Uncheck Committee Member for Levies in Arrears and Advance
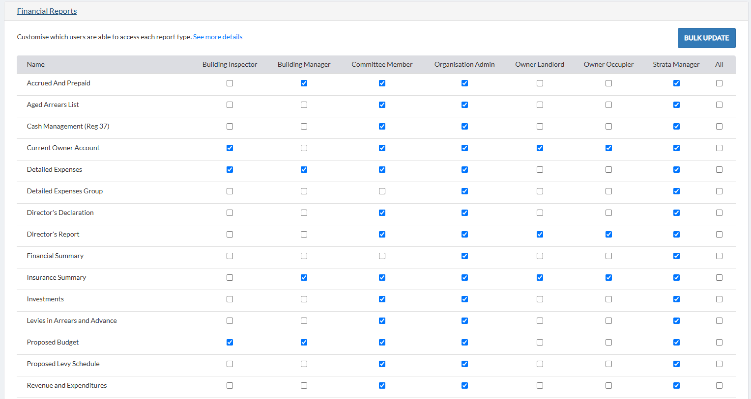Image resolution: width=751 pixels, height=399 pixels. pyautogui.click(x=382, y=320)
